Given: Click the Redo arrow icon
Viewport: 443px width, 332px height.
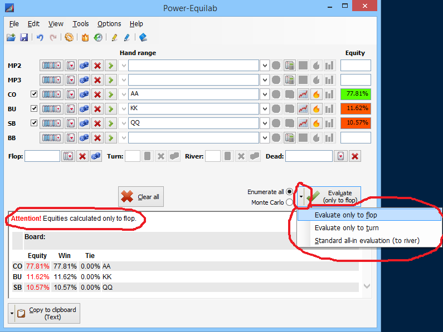Looking at the screenshot, I should coord(53,37).
